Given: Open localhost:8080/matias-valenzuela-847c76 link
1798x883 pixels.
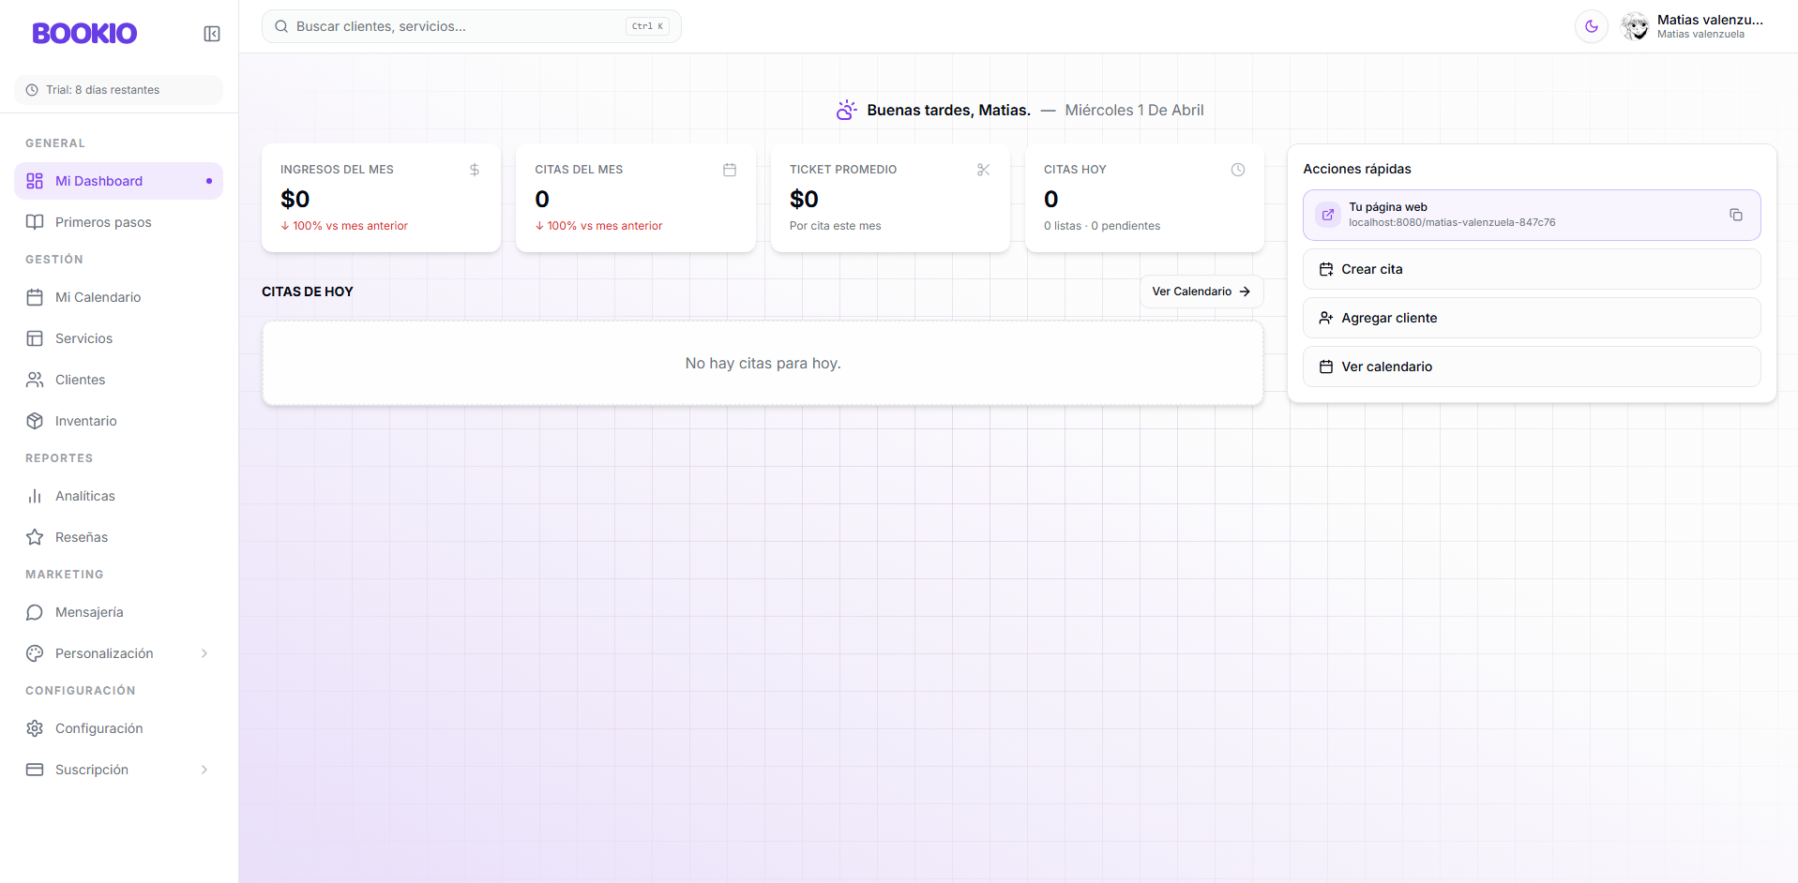Looking at the screenshot, I should tap(1452, 223).
